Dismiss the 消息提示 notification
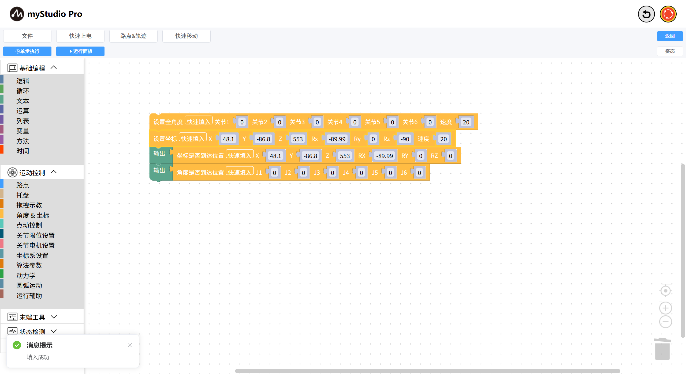 130,345
